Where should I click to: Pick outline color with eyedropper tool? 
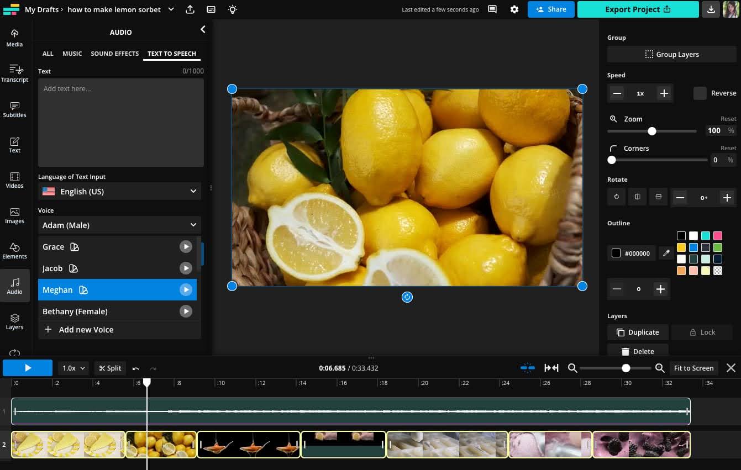(666, 254)
